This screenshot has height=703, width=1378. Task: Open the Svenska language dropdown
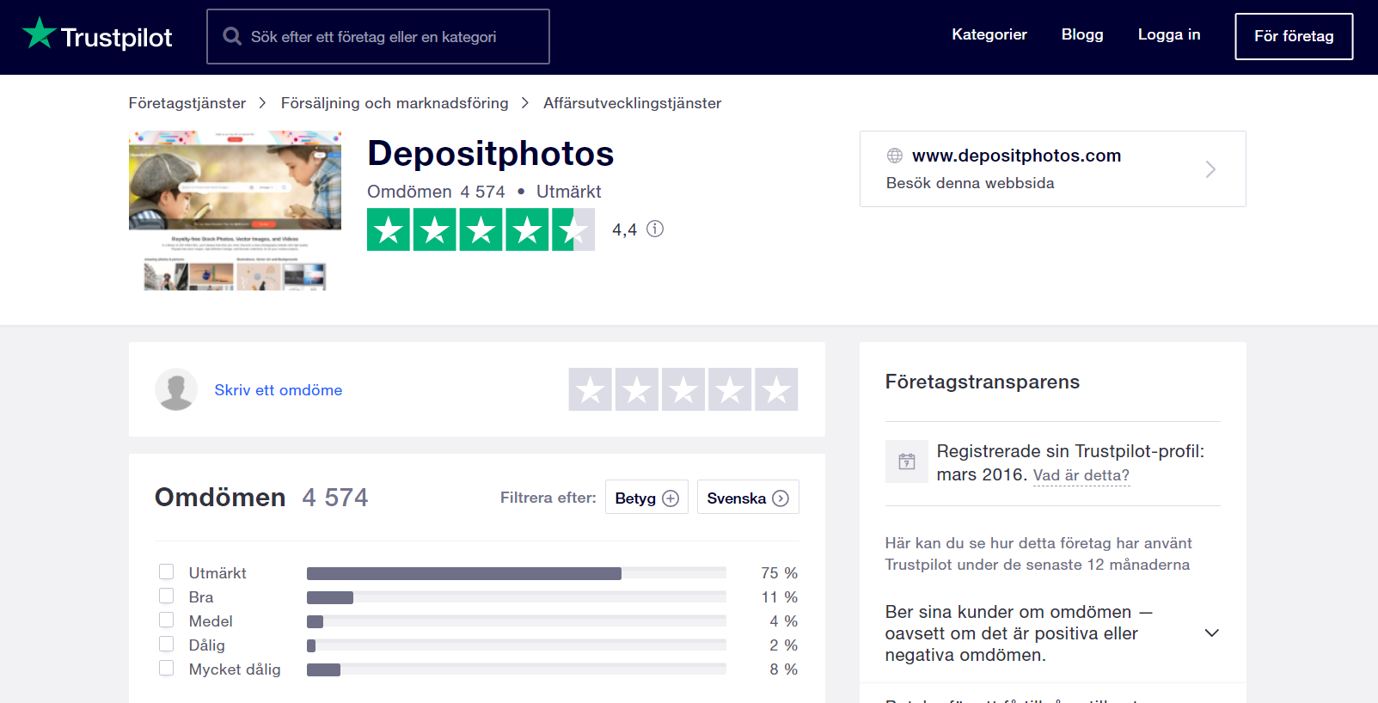(x=748, y=497)
